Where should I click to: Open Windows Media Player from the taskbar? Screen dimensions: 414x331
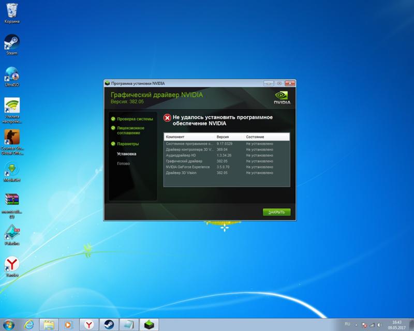point(68,325)
